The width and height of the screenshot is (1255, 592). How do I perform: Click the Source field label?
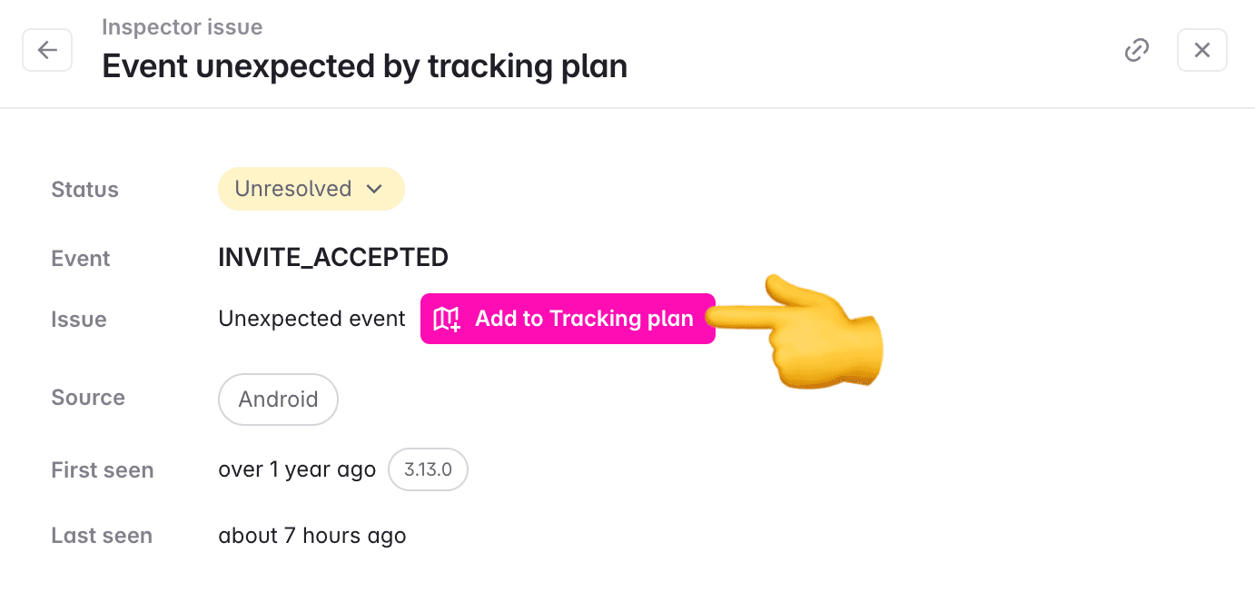88,397
